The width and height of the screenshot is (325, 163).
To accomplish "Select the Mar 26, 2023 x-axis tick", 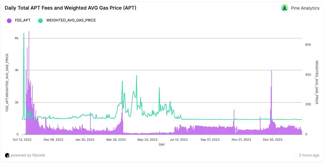I will click(x=116, y=140).
